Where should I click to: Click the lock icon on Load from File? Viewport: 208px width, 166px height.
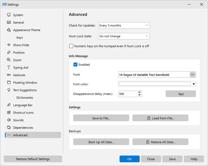click(x=149, y=118)
